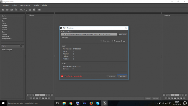Toggle the Estendido checkbox

click(x=101, y=41)
